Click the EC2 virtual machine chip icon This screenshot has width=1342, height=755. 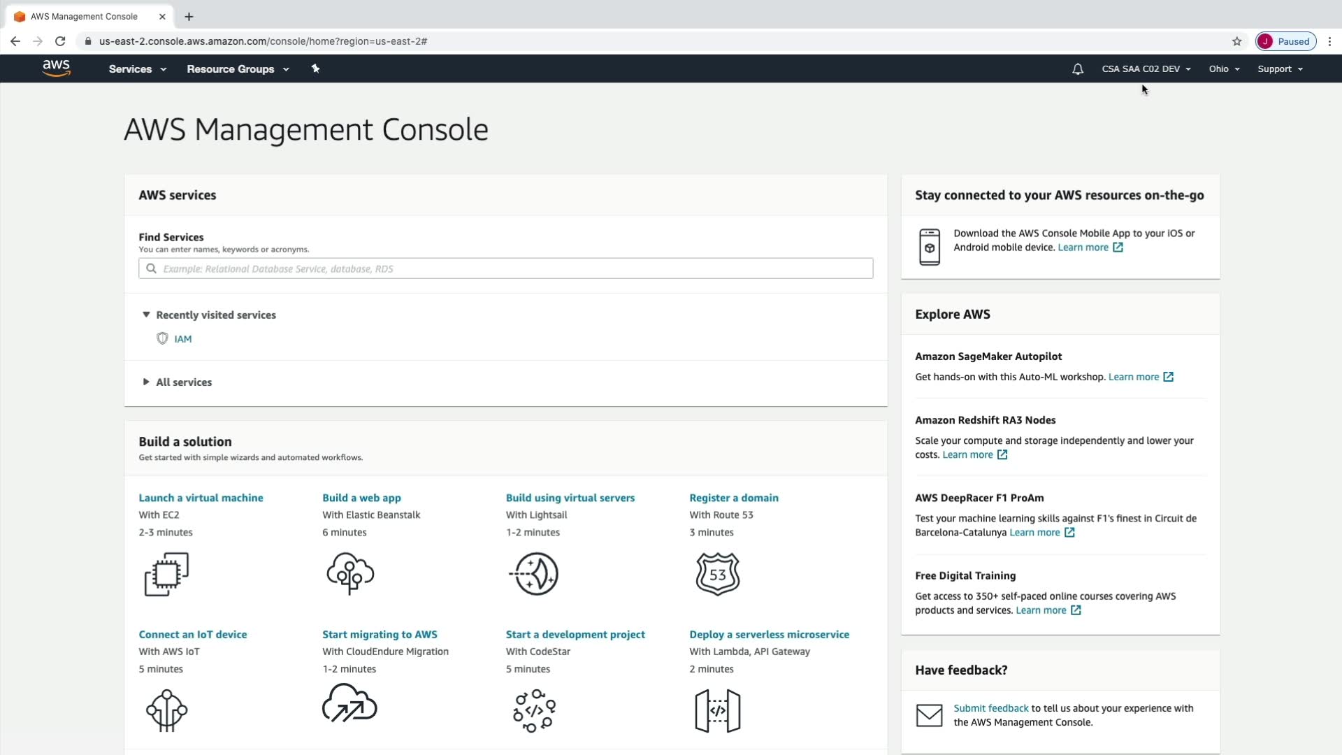click(166, 575)
